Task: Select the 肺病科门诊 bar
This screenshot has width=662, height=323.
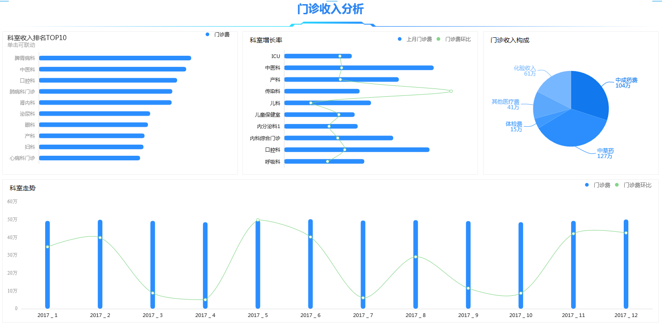Action: point(106,91)
